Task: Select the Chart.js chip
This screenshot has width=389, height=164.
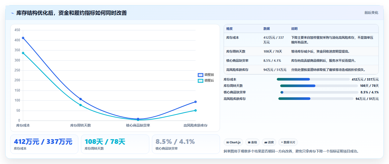Action: coord(233,142)
